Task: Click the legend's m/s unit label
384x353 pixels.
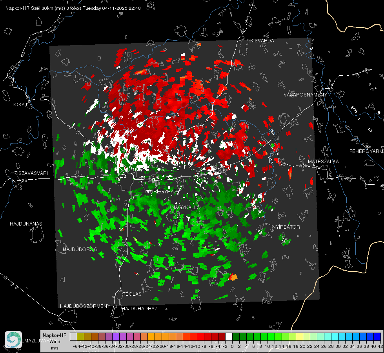Action: (55, 348)
